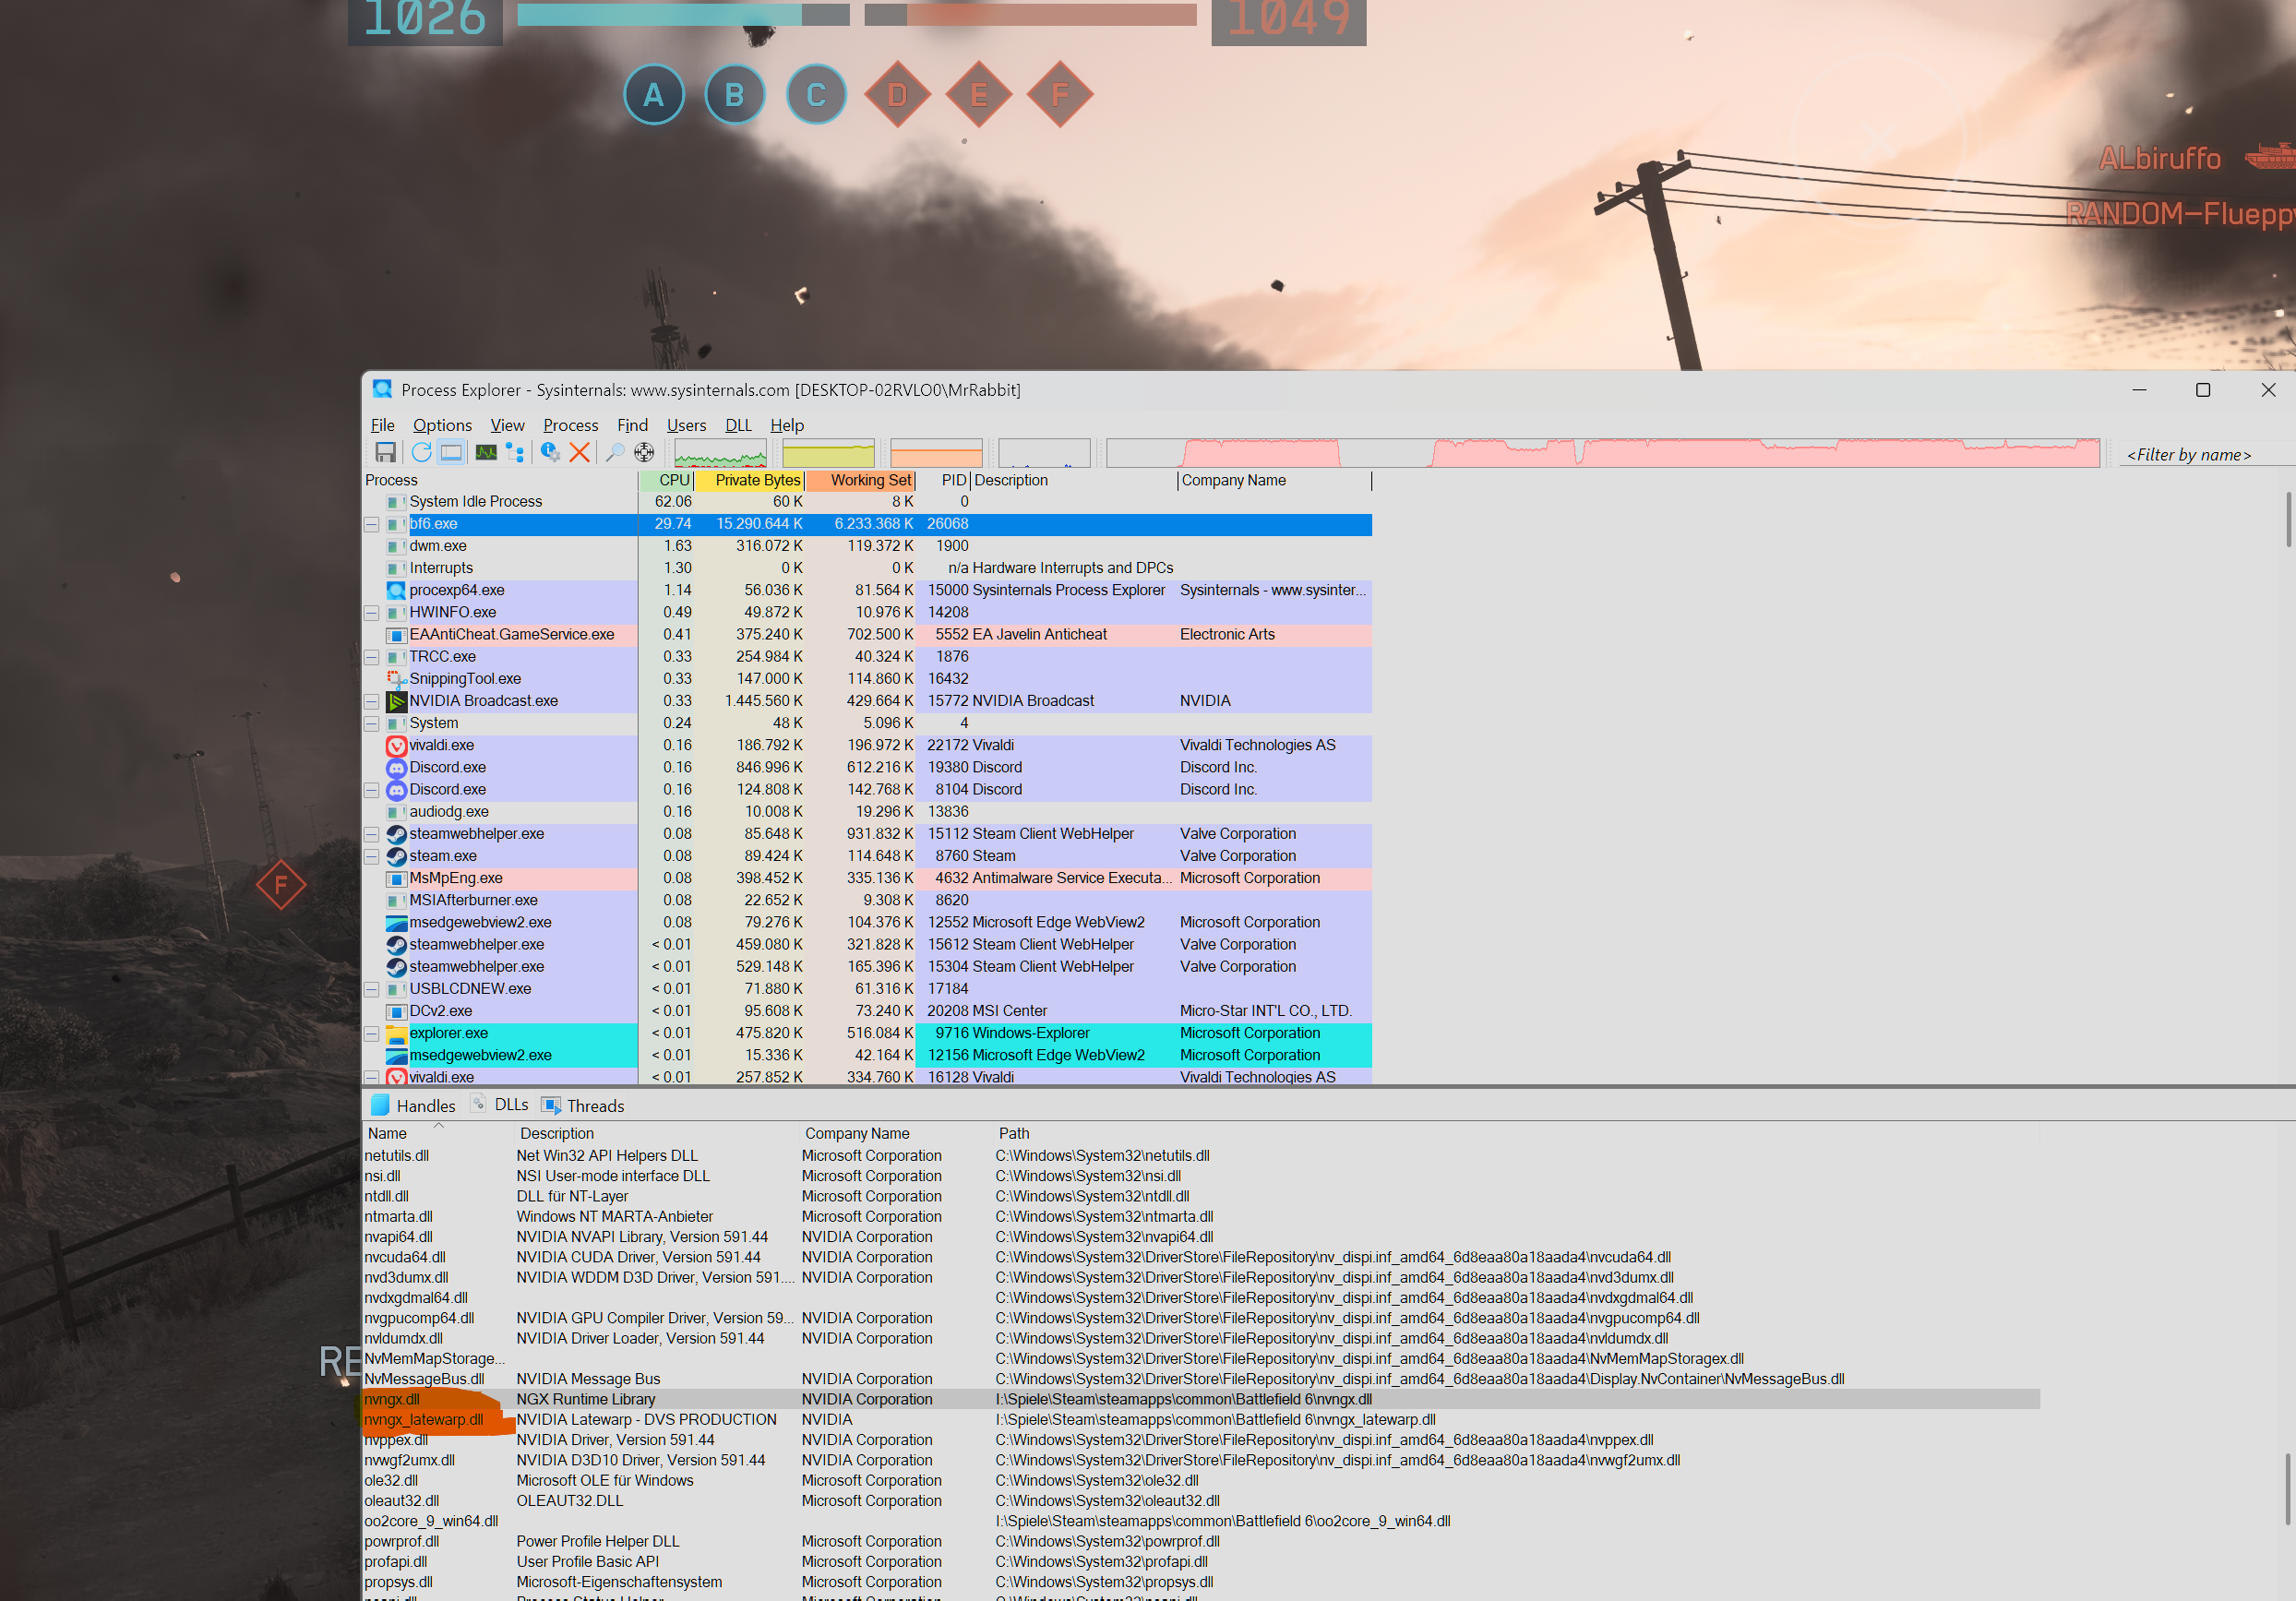This screenshot has width=2296, height=1601.
Task: Click the Save toolbar icon
Action: [385, 453]
